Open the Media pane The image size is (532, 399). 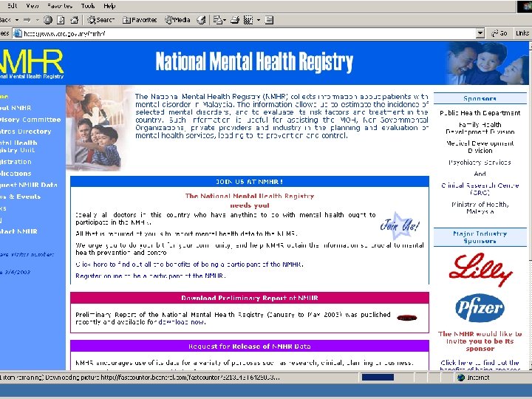(177, 20)
